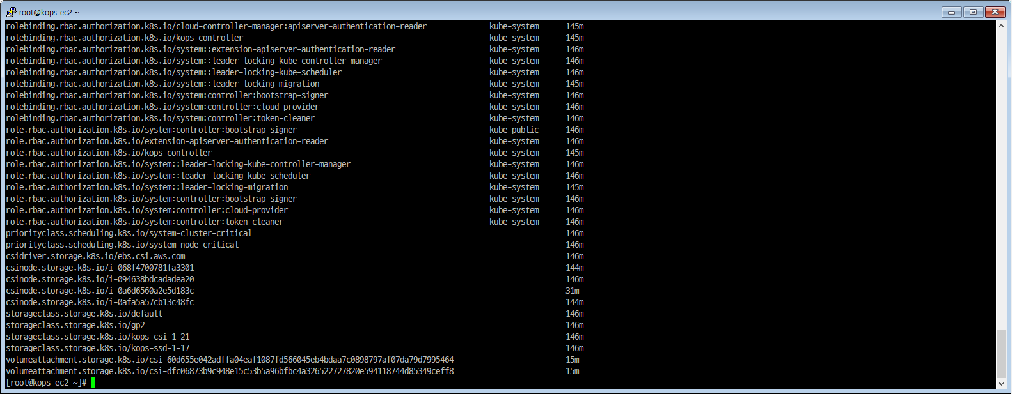The image size is (1012, 394).
Task: Click csinode i-094638bdcadadea20 line
Action: [295, 279]
